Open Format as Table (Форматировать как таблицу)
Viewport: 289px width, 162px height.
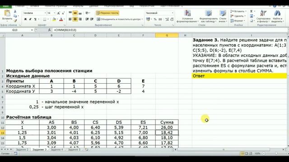tap(208, 16)
